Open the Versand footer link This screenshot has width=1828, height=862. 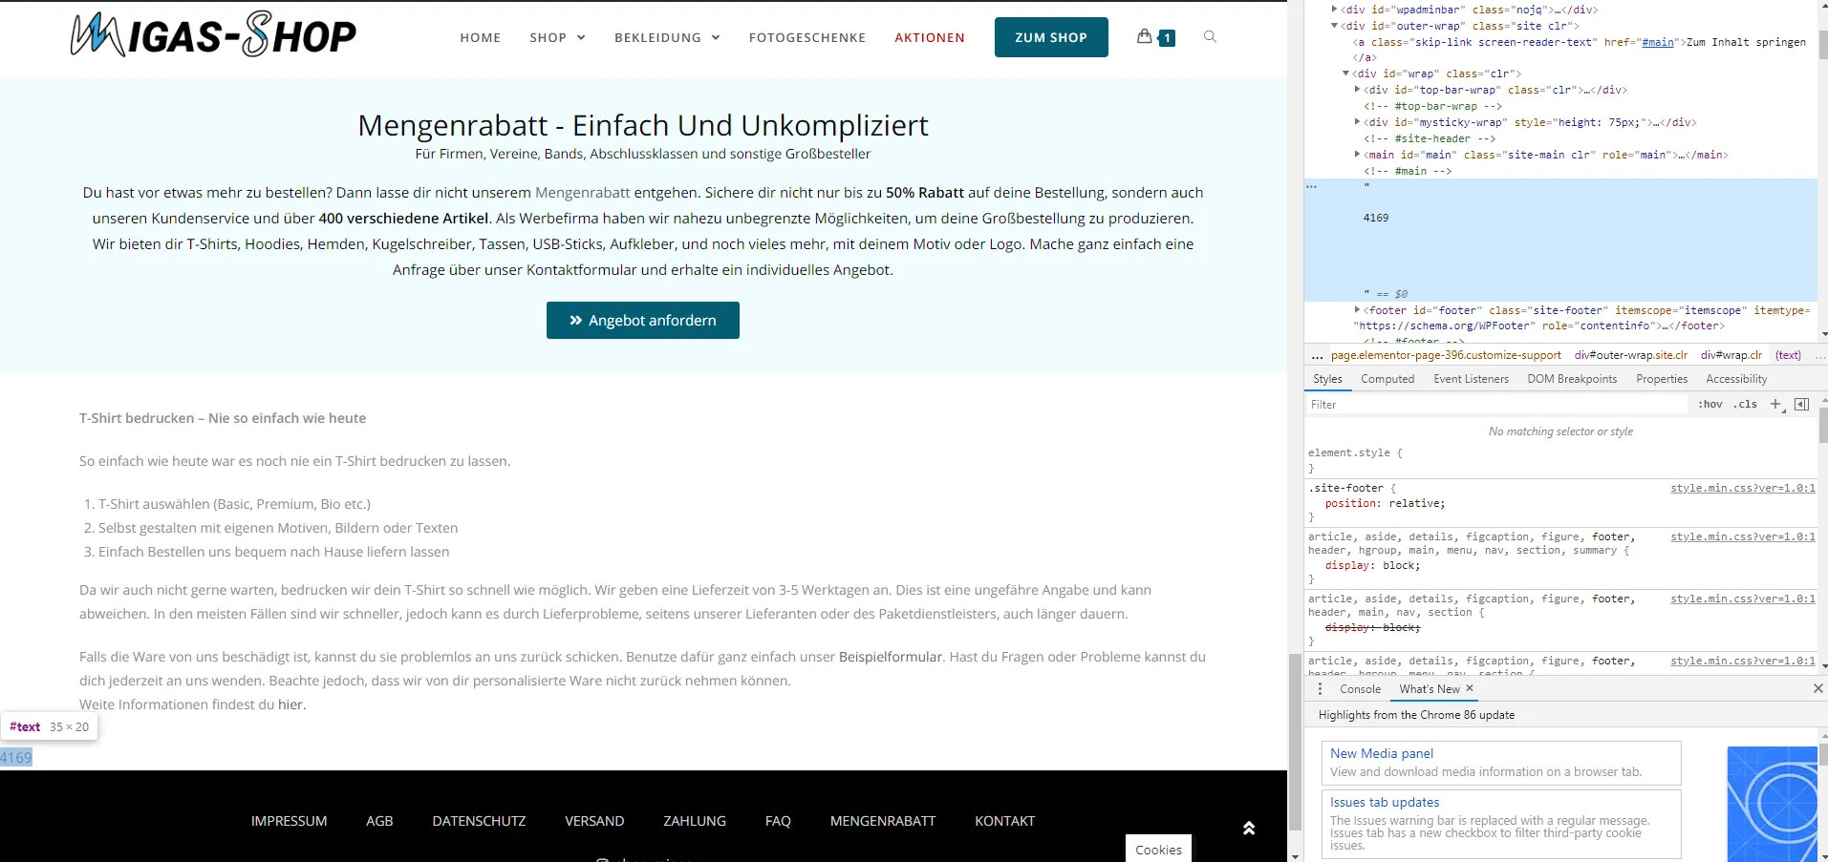[594, 821]
